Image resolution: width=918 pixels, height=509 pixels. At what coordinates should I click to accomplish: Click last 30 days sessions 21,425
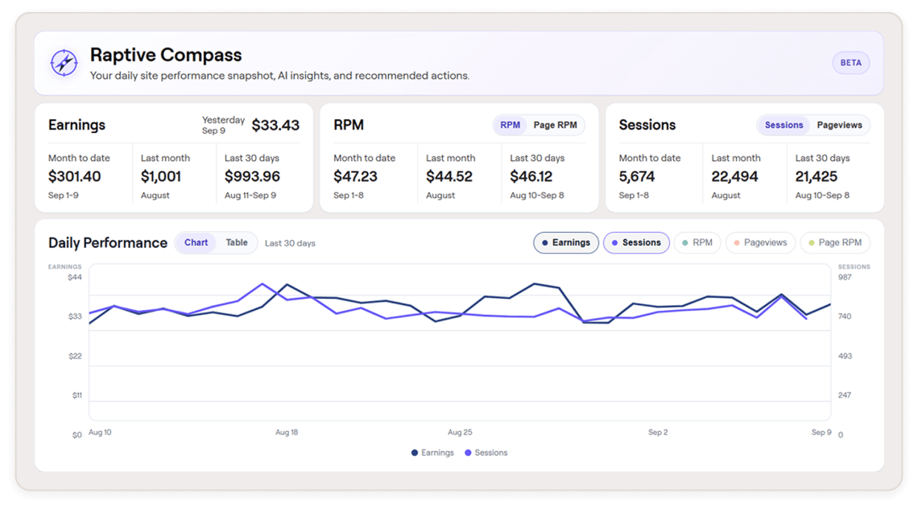pos(816,176)
